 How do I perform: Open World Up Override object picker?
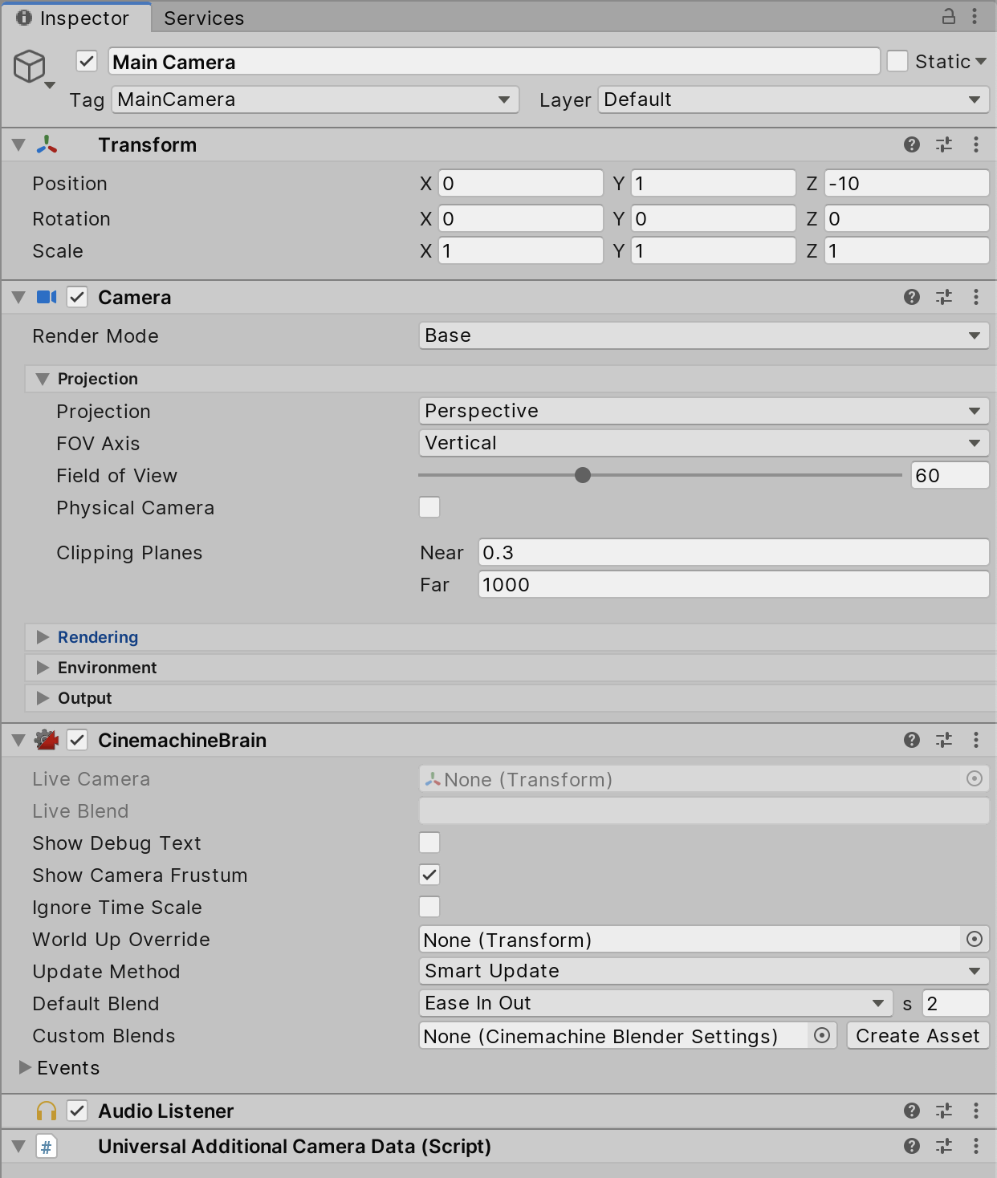point(974,939)
